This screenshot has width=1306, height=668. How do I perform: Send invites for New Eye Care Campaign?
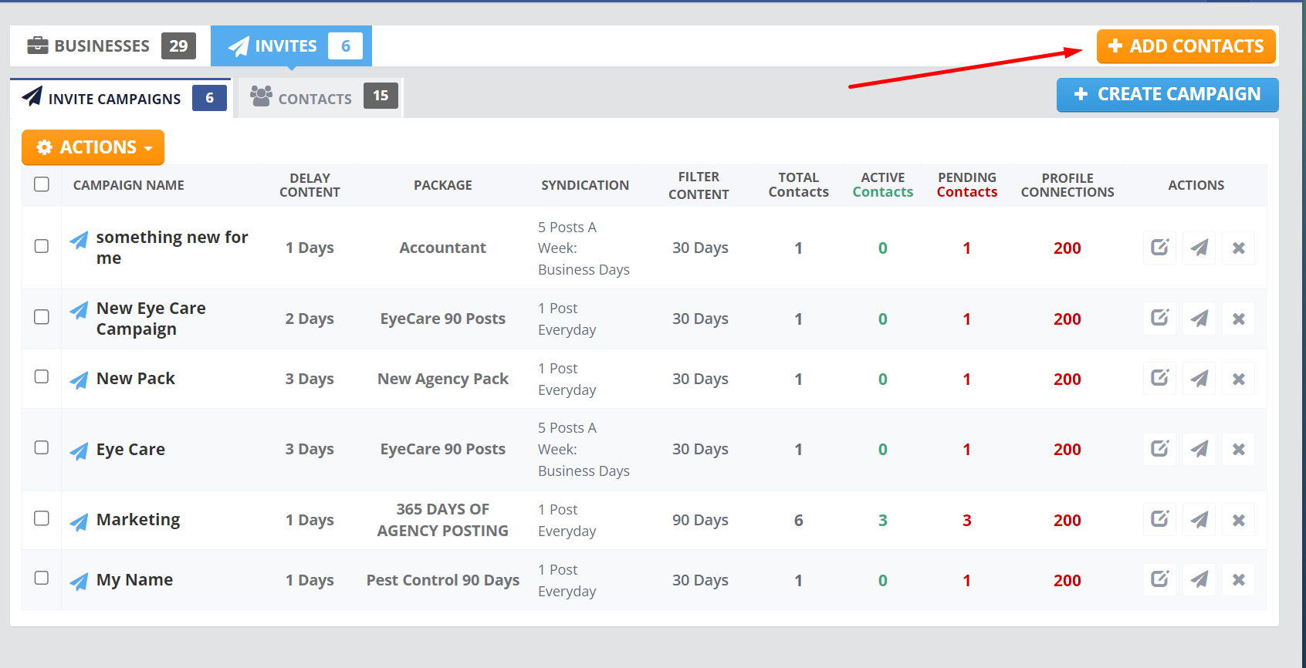coord(1199,319)
